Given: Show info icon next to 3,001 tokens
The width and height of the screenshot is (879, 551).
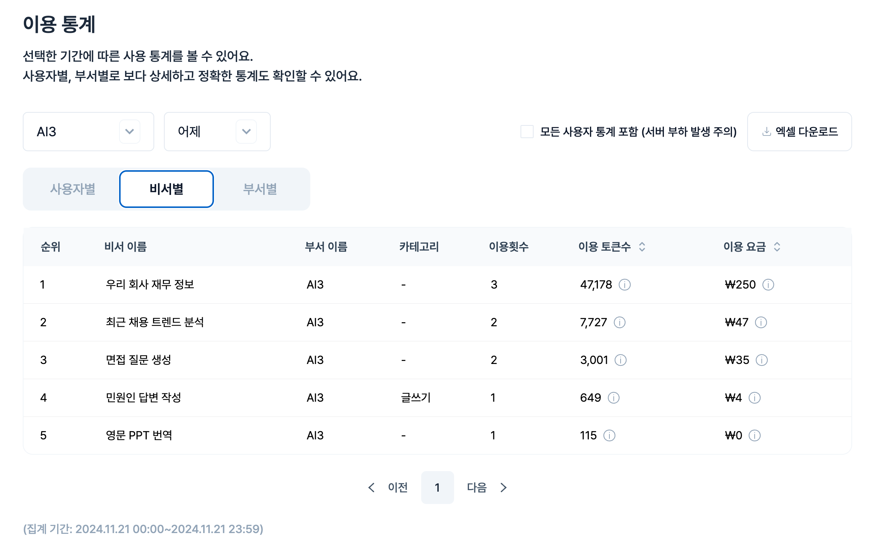Looking at the screenshot, I should 620,360.
